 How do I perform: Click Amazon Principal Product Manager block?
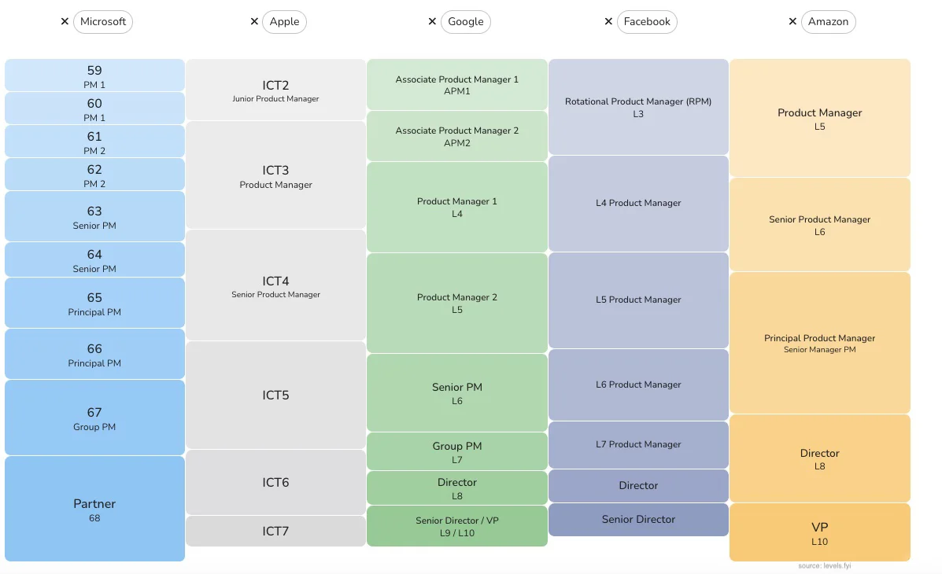pyautogui.click(x=819, y=343)
